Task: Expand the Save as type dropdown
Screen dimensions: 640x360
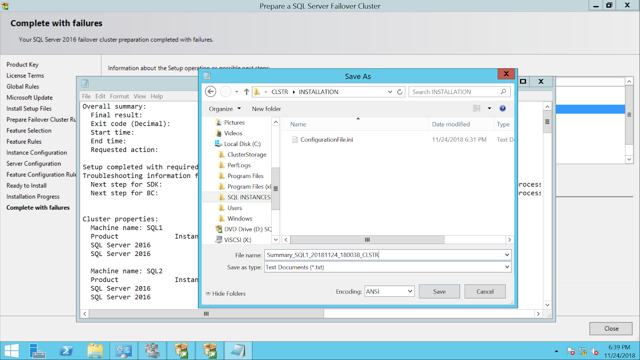Action: point(507,267)
